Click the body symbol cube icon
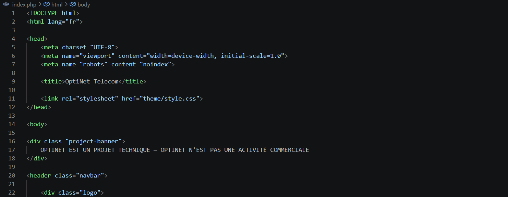The height and width of the screenshot is (197, 508). [73, 4]
